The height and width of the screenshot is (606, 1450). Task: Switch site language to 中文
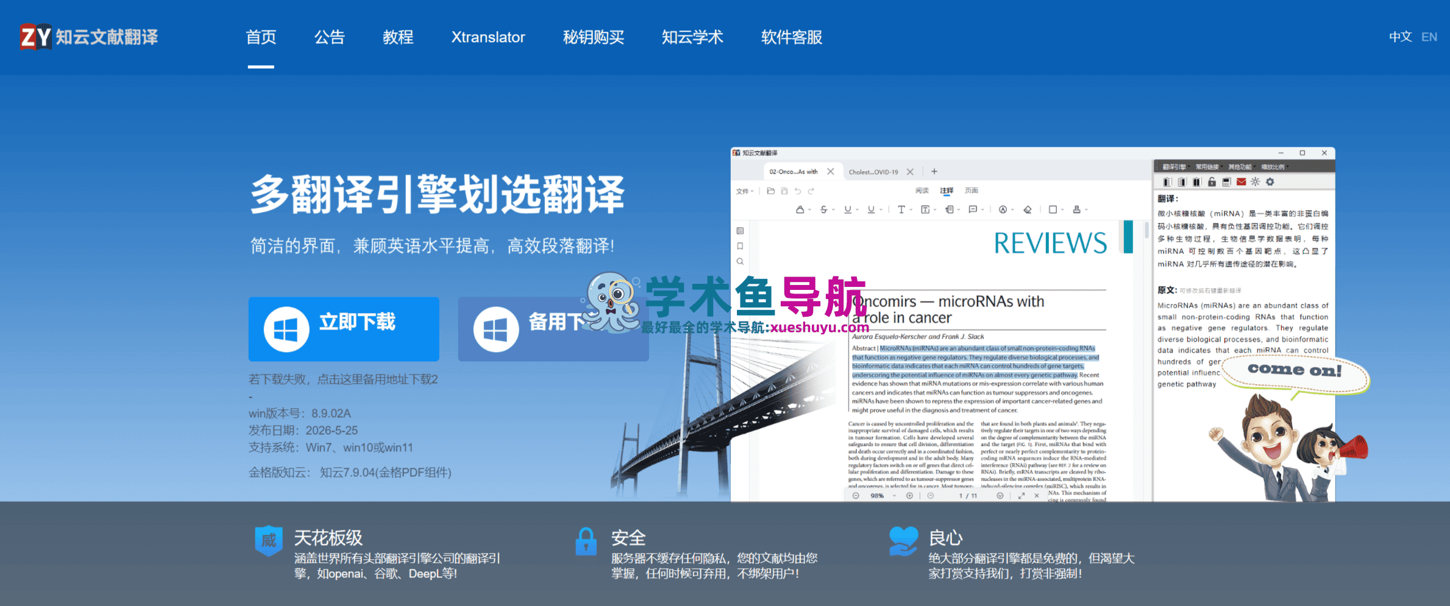click(x=1400, y=37)
